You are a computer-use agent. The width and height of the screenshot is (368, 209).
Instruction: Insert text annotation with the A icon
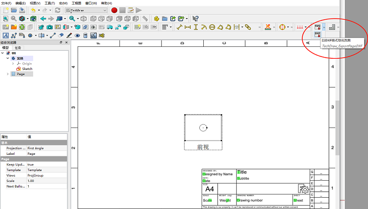(6, 36)
